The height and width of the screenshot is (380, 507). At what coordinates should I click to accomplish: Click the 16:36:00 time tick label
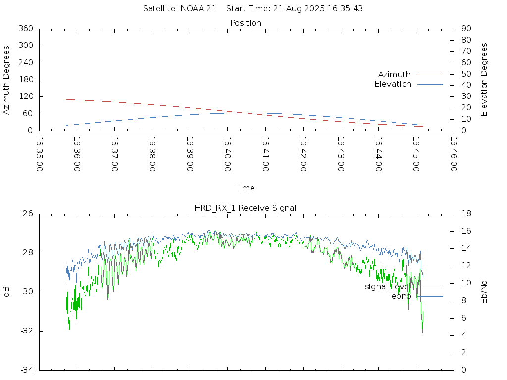tap(77, 154)
